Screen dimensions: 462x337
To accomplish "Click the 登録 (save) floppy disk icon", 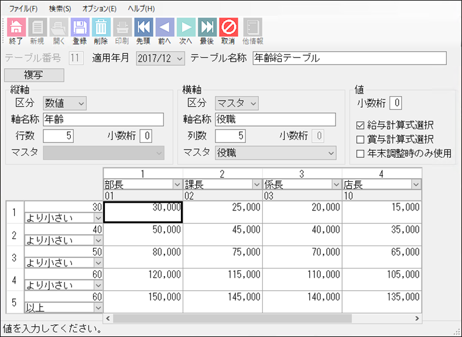I will point(80,27).
